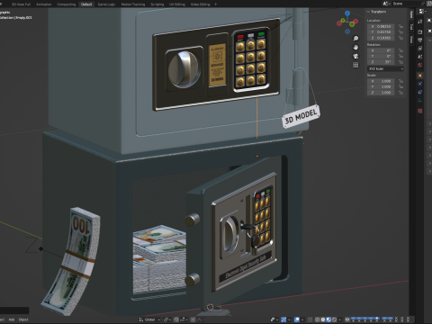
Task: Open the Output properties tab icon
Action: coord(420,40)
